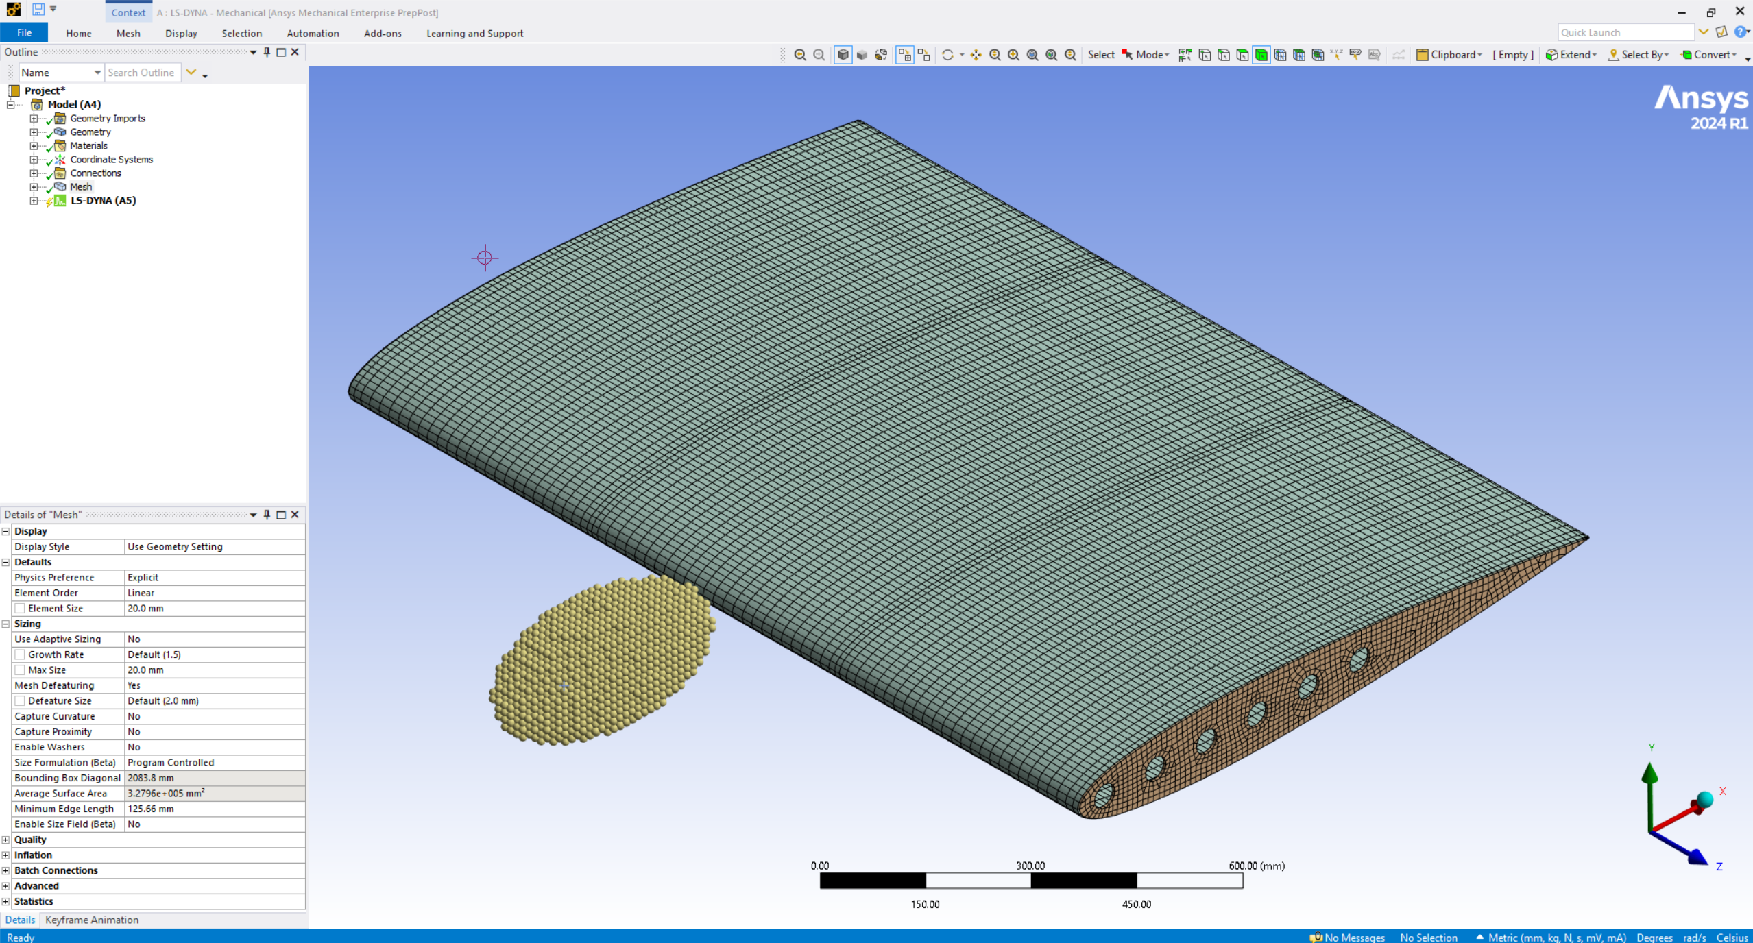Expand the Geometry Imports tree node
The height and width of the screenshot is (943, 1753).
[34, 119]
